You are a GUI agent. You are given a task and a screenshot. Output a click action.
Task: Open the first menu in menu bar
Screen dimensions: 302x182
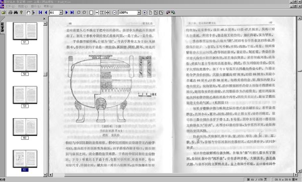(x=10, y=7)
